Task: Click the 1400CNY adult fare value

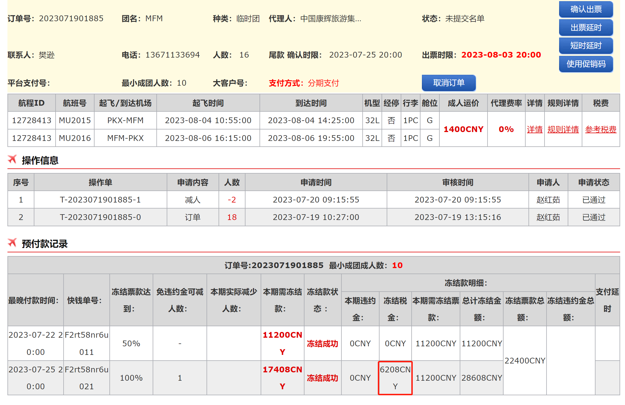Action: pos(463,129)
